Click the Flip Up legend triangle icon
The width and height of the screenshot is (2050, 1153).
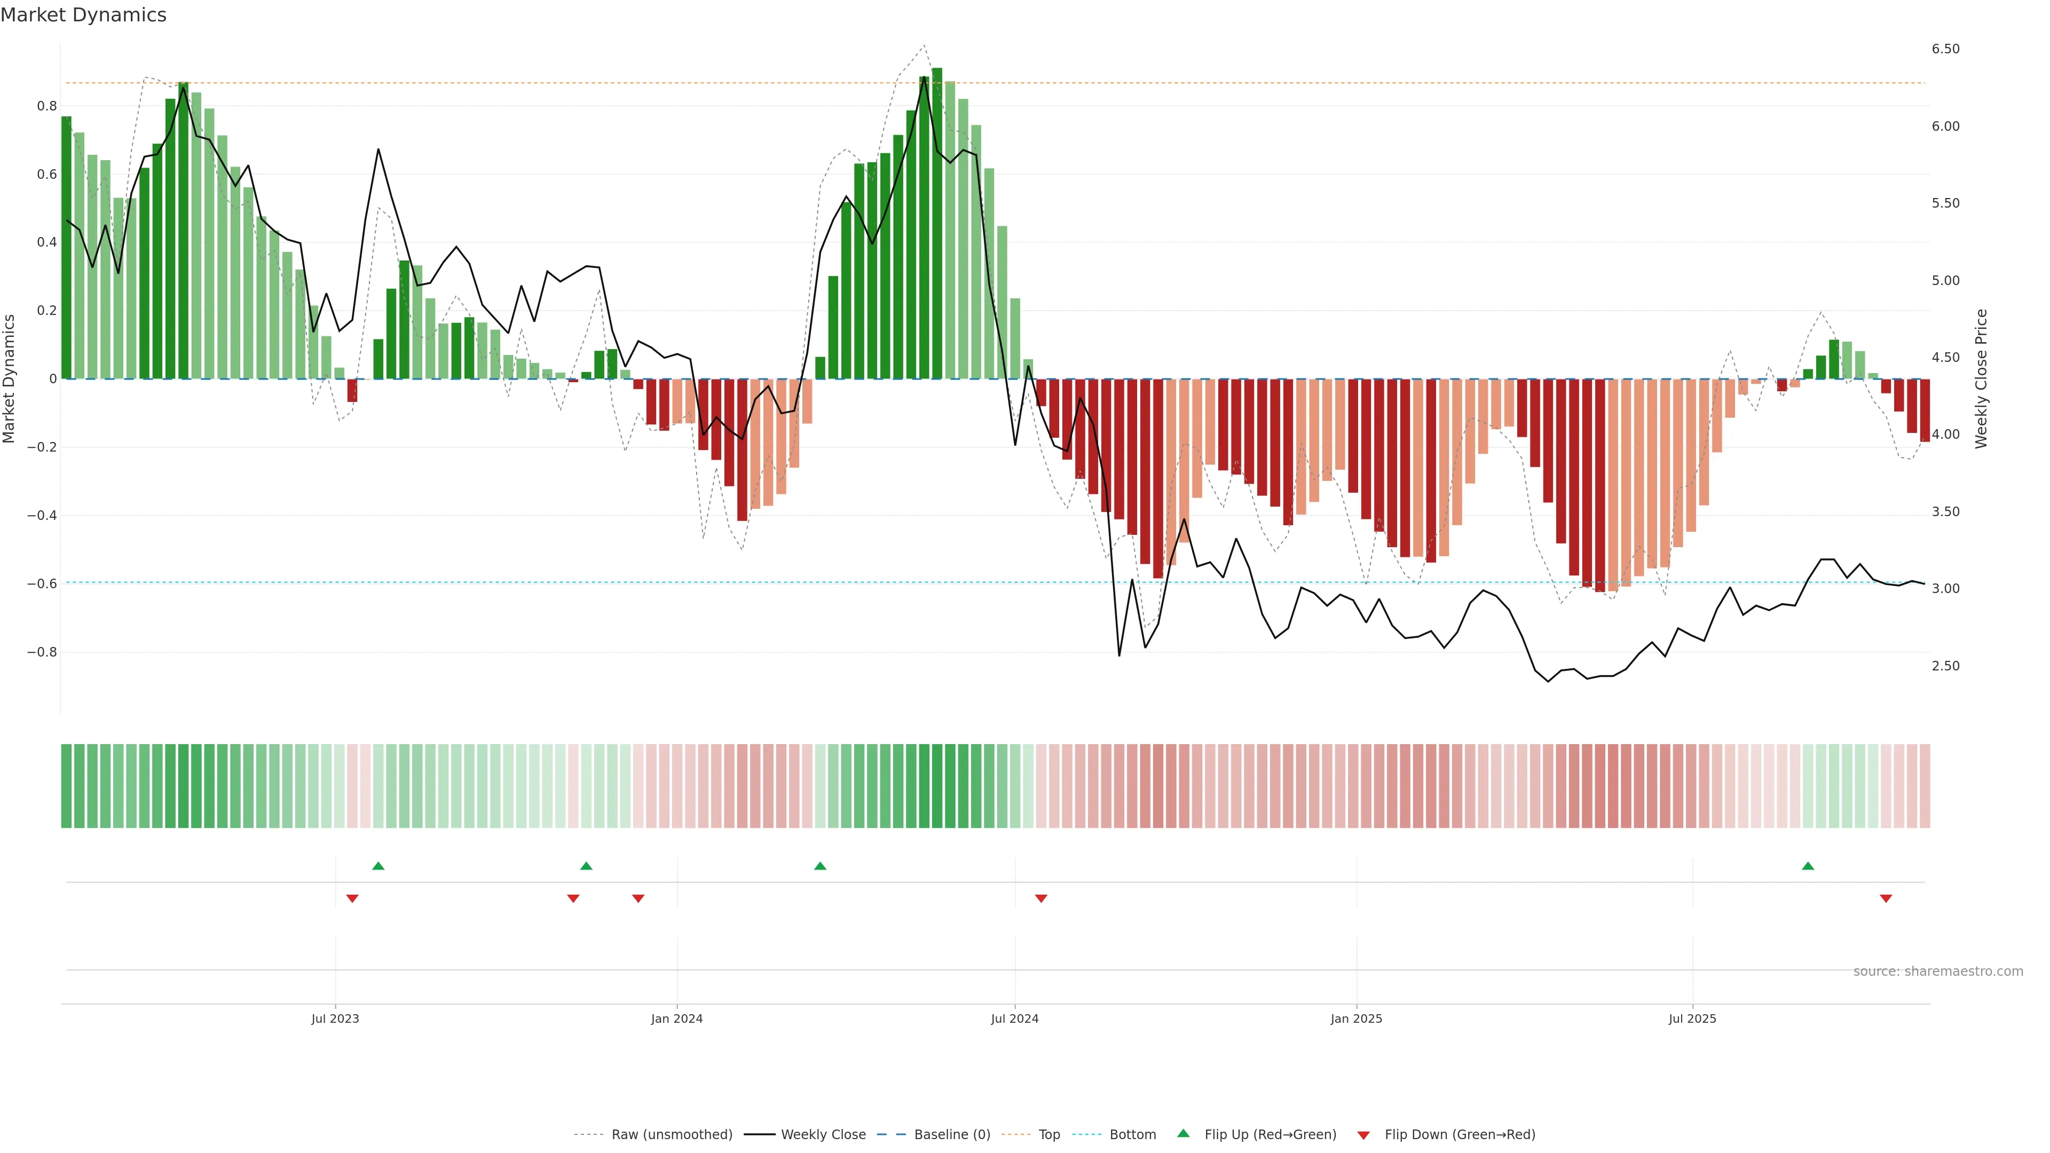1184,1133
